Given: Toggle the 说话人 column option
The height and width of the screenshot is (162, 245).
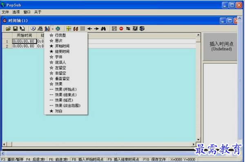Looking at the screenshot, I should pyautogui.click(x=66, y=62).
